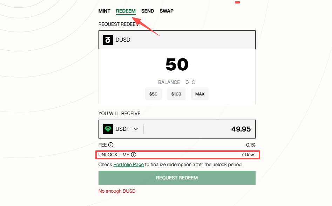Show info for the FEE label
This screenshot has width=332, height=206.
pos(111,145)
